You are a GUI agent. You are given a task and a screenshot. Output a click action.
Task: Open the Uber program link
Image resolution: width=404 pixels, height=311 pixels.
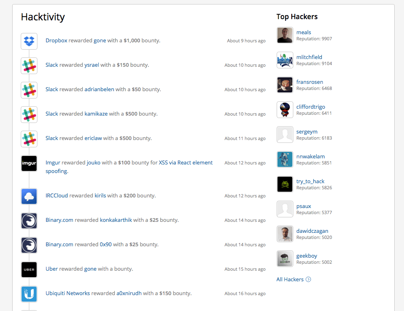pos(52,269)
